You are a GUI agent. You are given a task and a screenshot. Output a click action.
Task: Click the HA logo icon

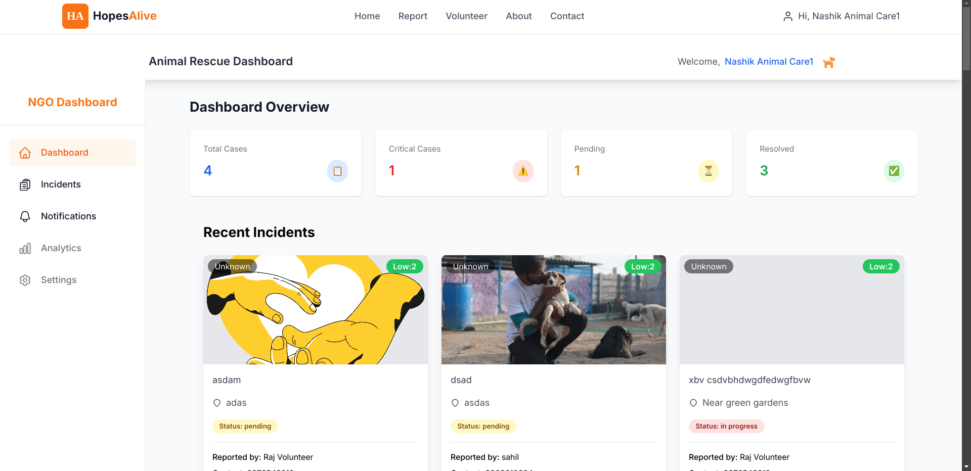coord(75,16)
